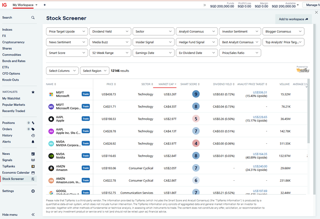Click the Signals broadcast icon
The image size is (320, 219).
pos(33,160)
